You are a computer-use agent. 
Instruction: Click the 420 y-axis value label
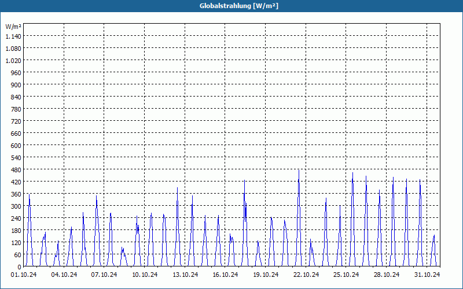click(16, 181)
